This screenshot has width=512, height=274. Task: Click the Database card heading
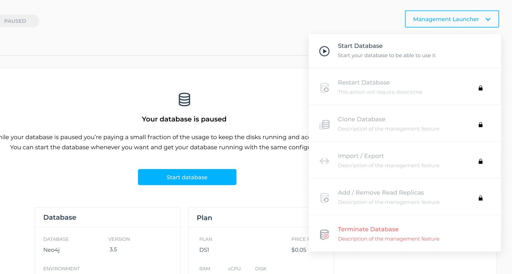pos(60,217)
